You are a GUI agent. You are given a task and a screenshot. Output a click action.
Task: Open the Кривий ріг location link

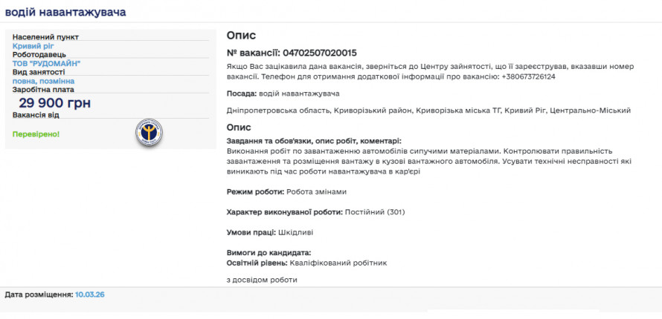tap(33, 46)
